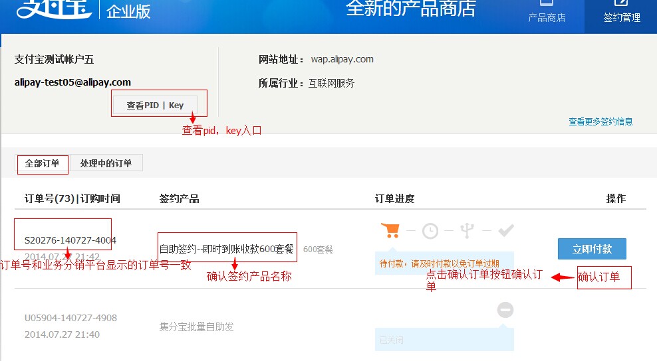Click the 已关闭 order status box
This screenshot has height=361, width=657.
pos(444,340)
